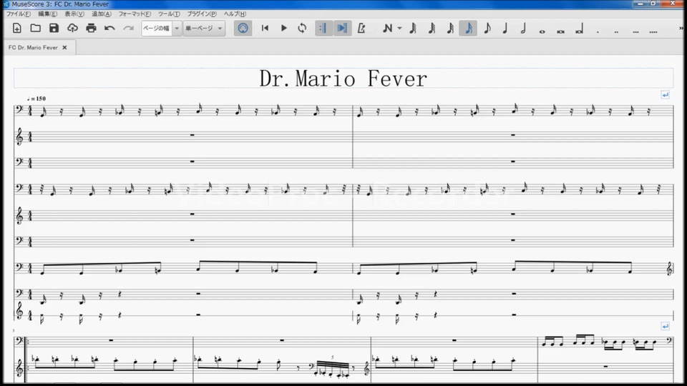The height and width of the screenshot is (386, 687).
Task: Open the ヘルプ(H) menu
Action: (x=235, y=14)
